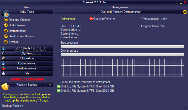Click the Registry Backup right arrow
The width and height of the screenshot is (188, 110).
(46, 85)
